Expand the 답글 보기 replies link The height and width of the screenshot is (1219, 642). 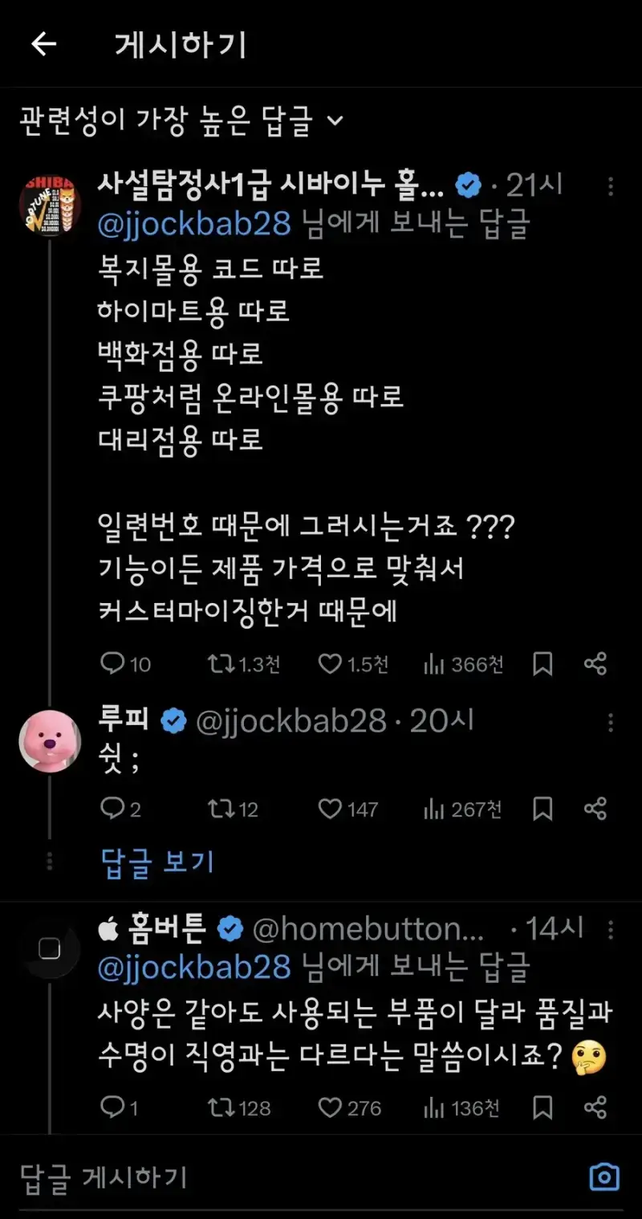(x=157, y=862)
